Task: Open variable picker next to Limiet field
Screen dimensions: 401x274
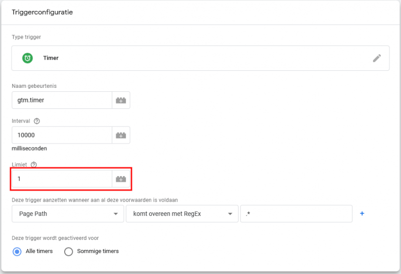Action: click(x=121, y=179)
